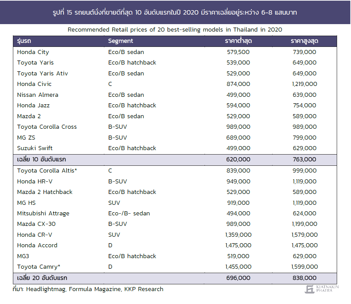351x304 pixels.
Task: Select the 'Nissan Almera' model name
Action: (x=38, y=95)
